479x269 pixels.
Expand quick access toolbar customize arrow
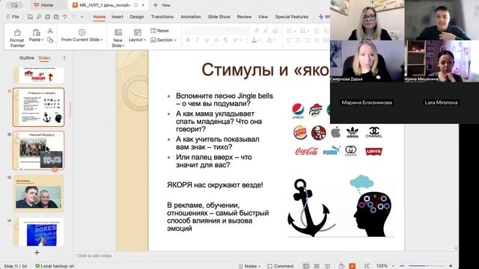[x=82, y=16]
